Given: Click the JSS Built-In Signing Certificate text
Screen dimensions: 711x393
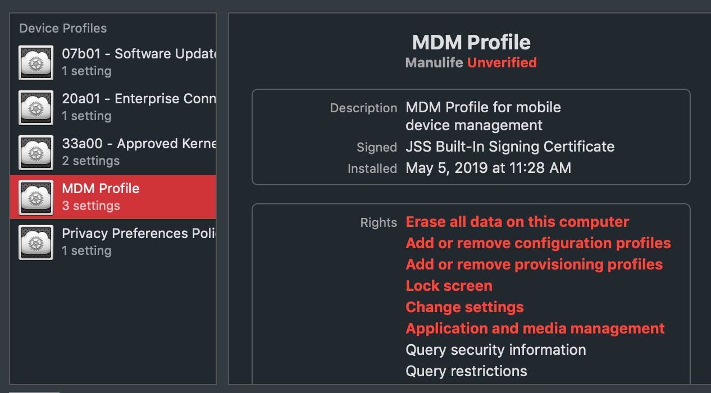Looking at the screenshot, I should [510, 147].
